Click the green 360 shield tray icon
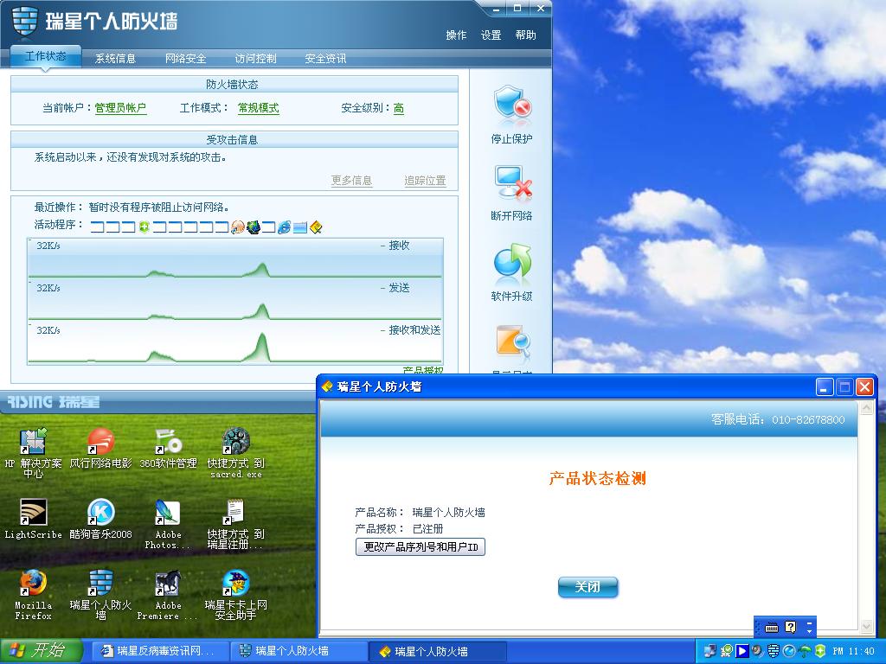Screen dimensions: 886x664 click(x=820, y=651)
